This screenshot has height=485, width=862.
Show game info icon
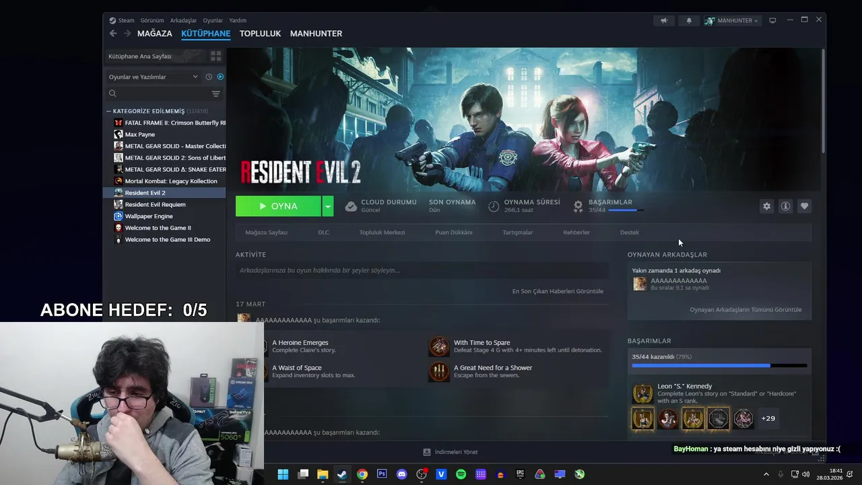point(785,206)
